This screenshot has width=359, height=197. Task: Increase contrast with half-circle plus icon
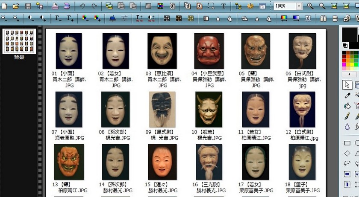coord(43,18)
